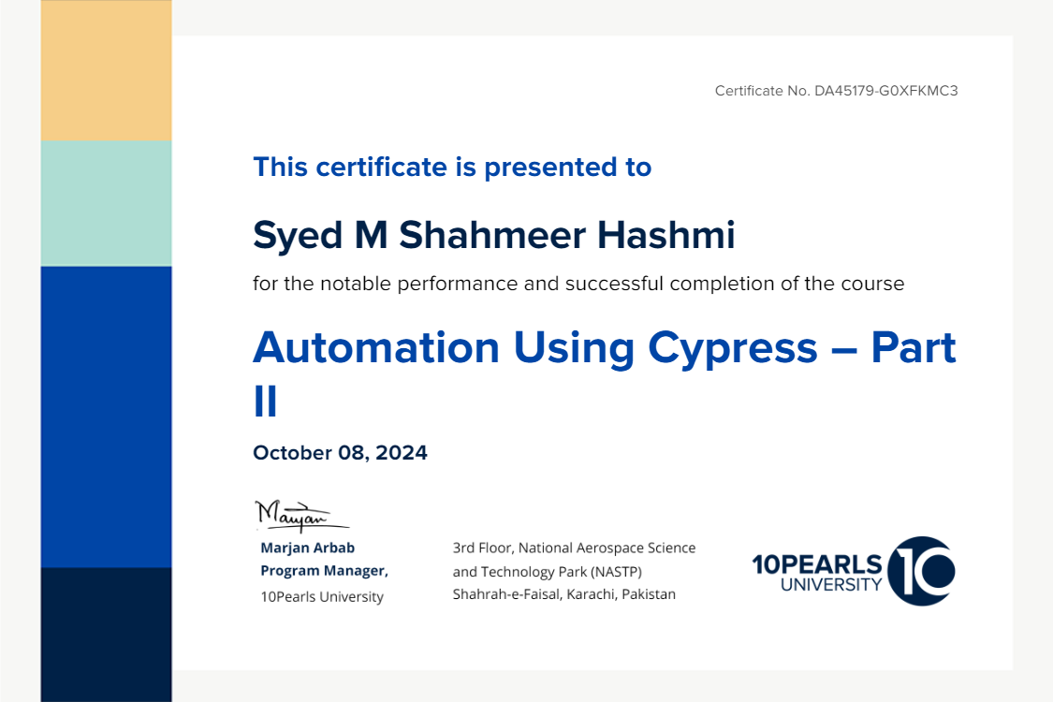The image size is (1053, 702).
Task: Select the bright blue color block
Action: click(x=106, y=417)
